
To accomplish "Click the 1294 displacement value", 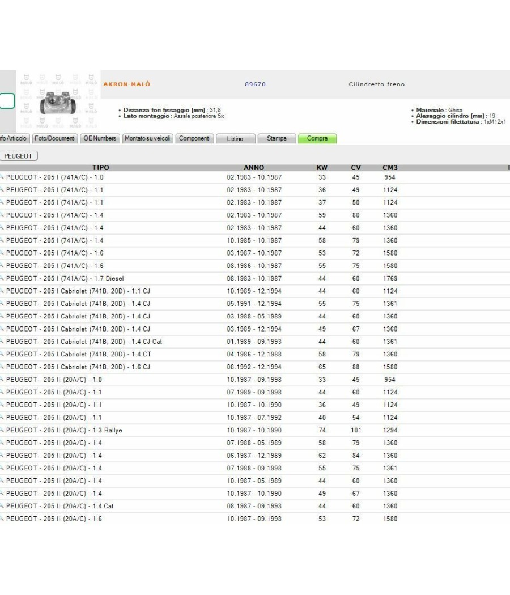I will [x=390, y=430].
